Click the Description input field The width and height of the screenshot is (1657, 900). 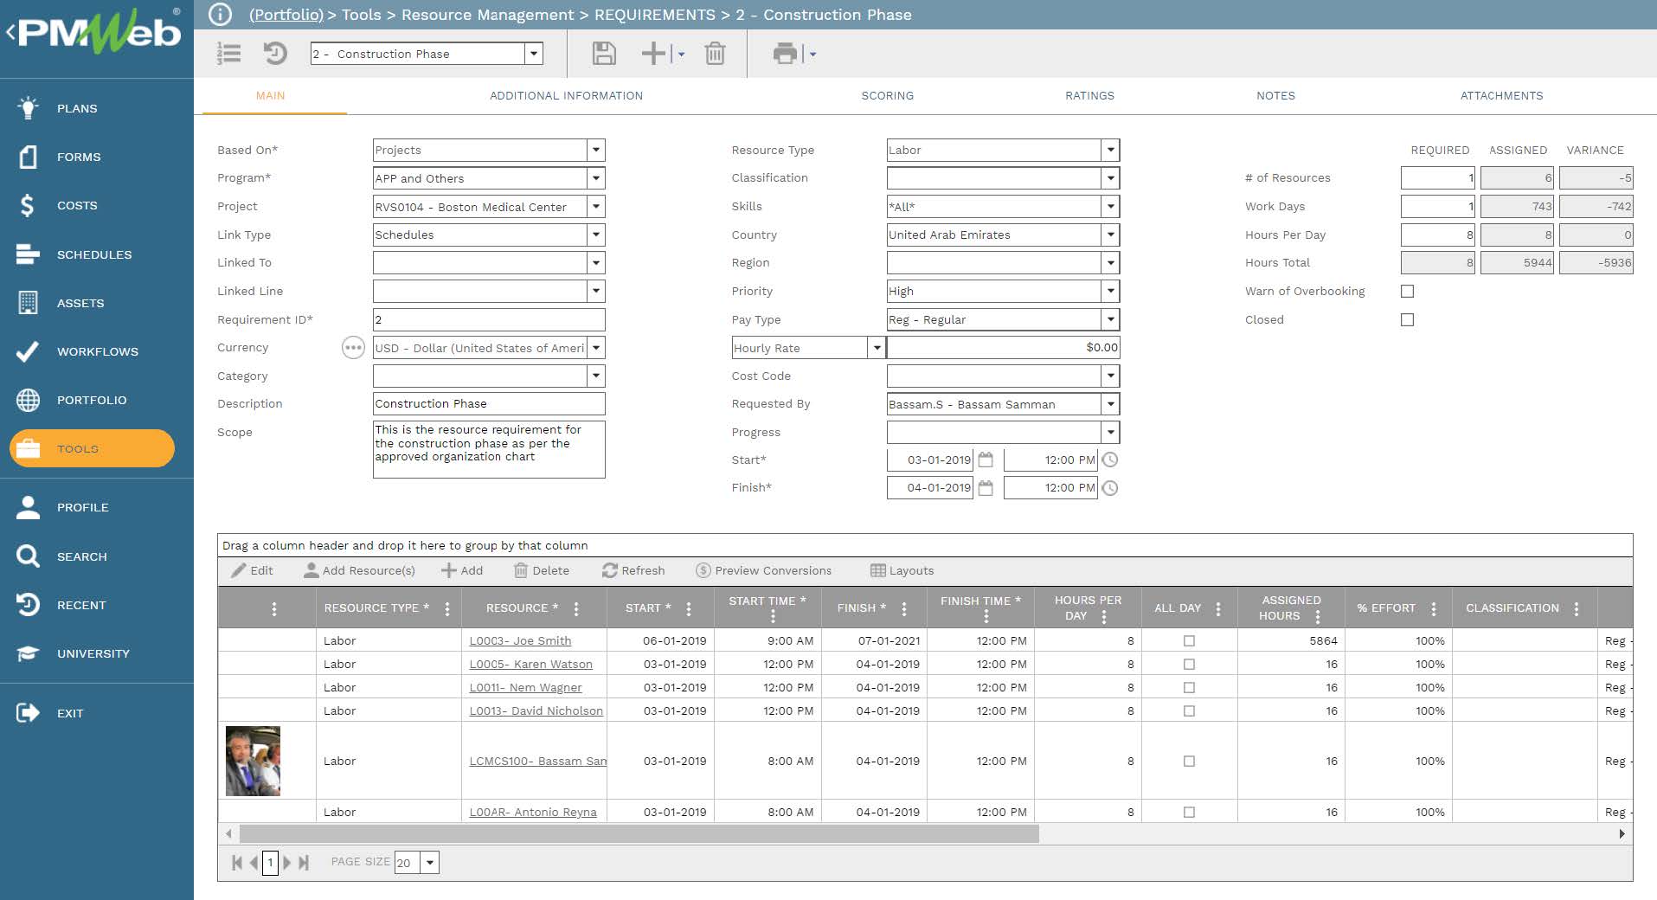click(x=489, y=404)
